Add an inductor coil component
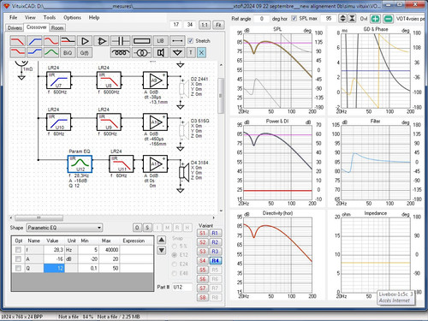Screen dimensions: 428x321 pyautogui.click(x=121, y=52)
